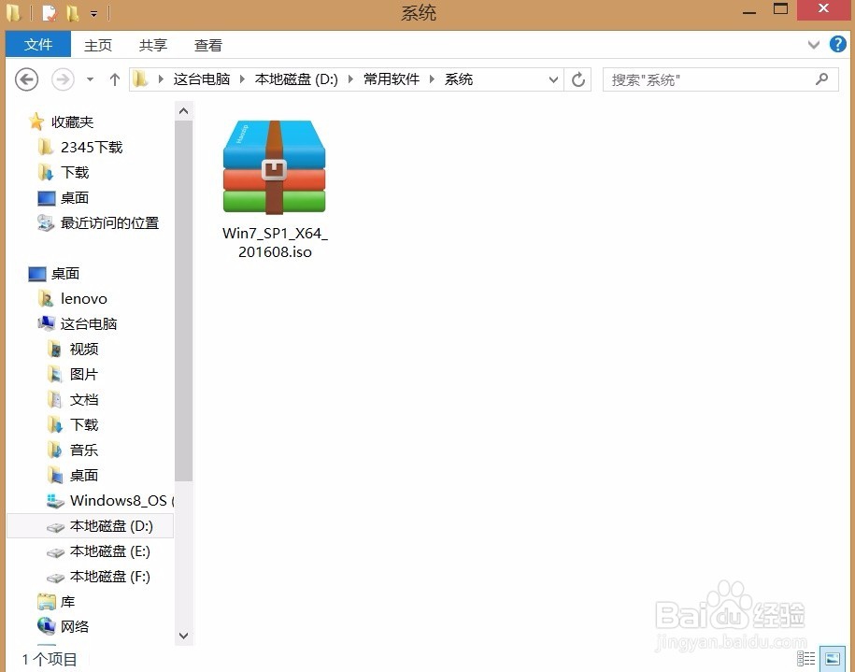This screenshot has width=855, height=672.
Task: Click 这台电脑 in address breadcrumb
Action: coord(202,79)
